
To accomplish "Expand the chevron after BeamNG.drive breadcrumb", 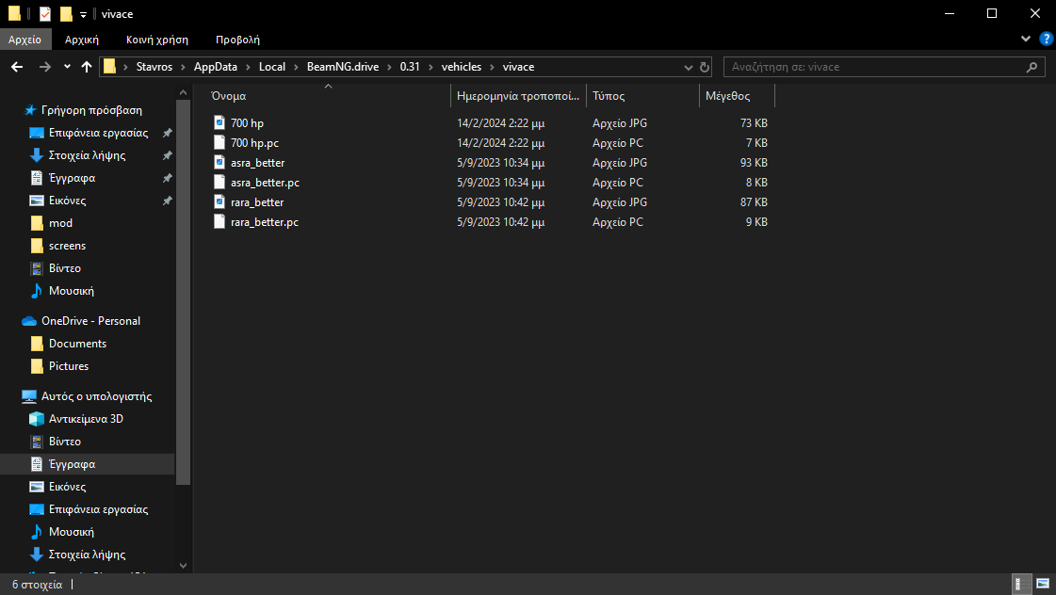I will 389,67.
